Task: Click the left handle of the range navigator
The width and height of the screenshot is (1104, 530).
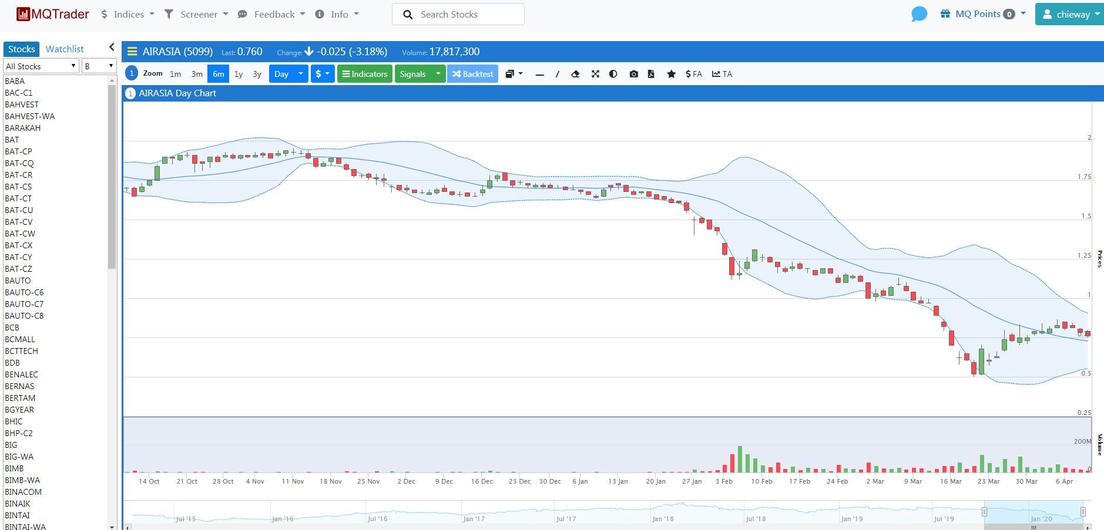Action: 984,511
